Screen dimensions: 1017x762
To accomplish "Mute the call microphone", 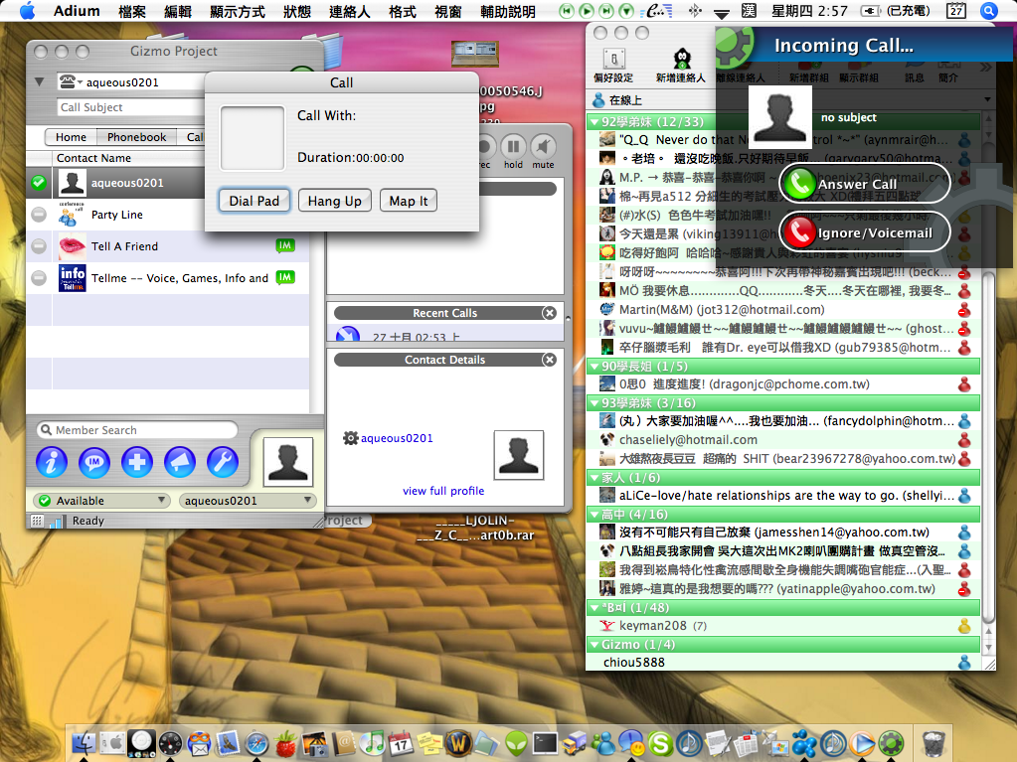I will [543, 146].
